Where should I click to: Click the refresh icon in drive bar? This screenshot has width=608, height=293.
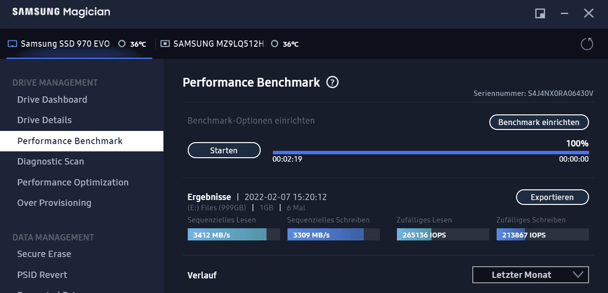tap(587, 44)
